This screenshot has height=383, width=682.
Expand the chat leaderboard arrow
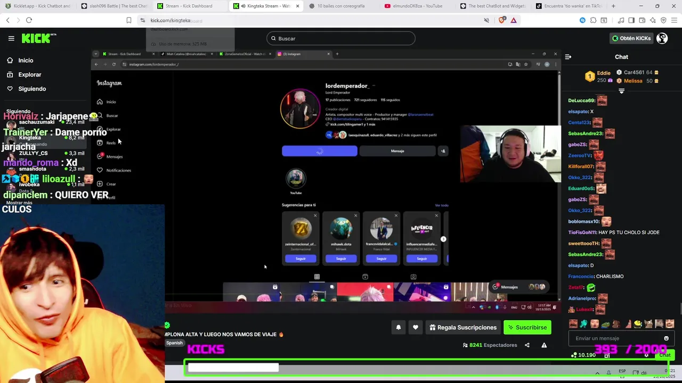click(621, 91)
